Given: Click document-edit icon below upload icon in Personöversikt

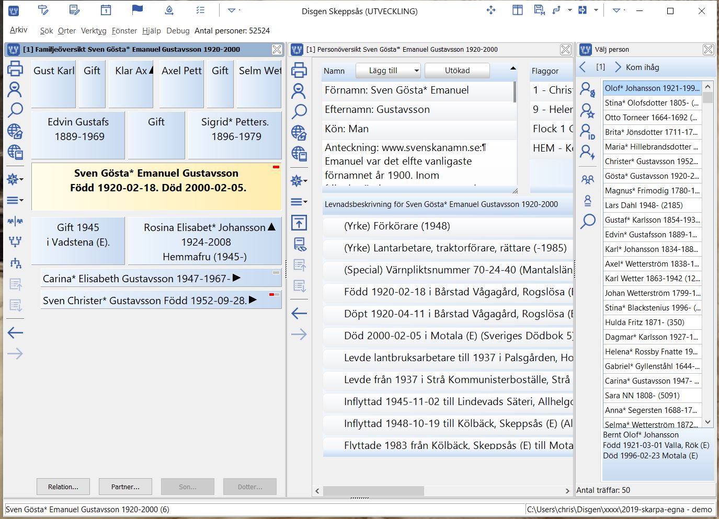Looking at the screenshot, I should [x=299, y=244].
